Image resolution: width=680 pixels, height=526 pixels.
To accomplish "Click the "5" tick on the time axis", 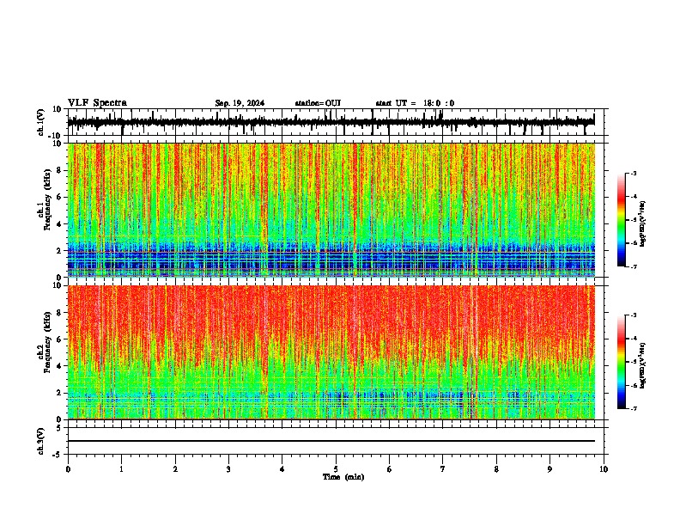I will pos(336,469).
